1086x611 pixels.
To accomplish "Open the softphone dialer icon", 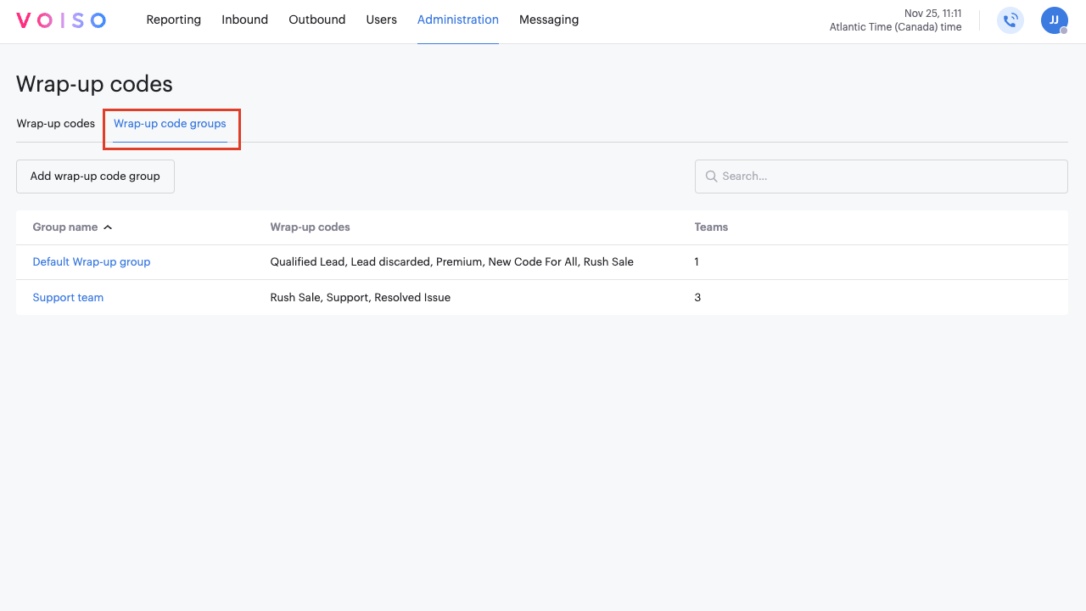I will tap(1010, 20).
